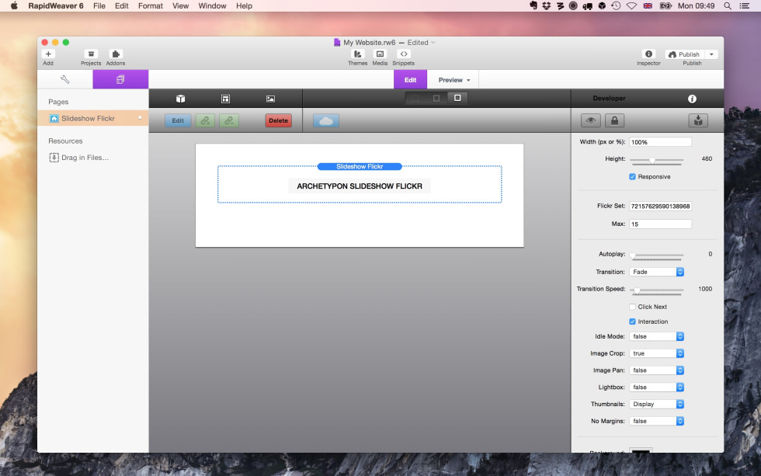Open the No Margins dropdown
The width and height of the screenshot is (761, 476).
657,421
